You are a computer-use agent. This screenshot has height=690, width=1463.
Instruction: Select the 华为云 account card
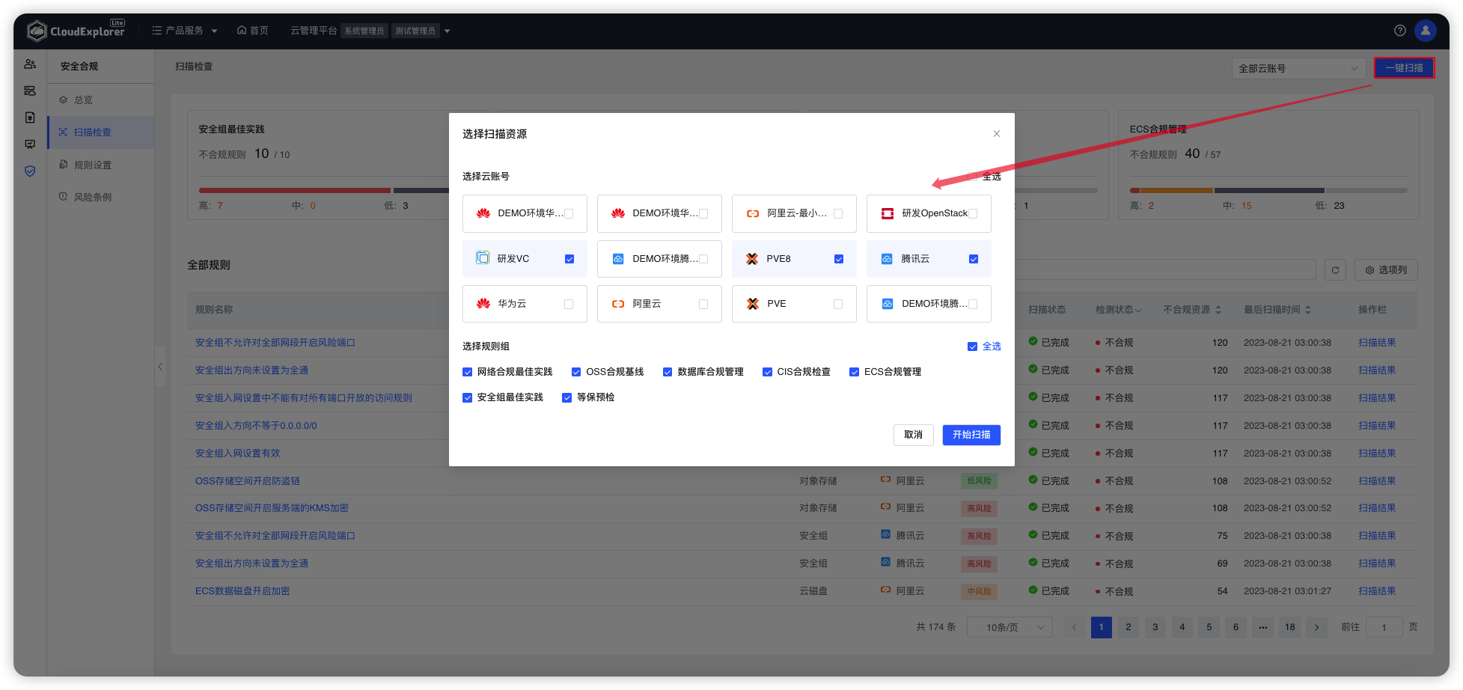tap(525, 304)
